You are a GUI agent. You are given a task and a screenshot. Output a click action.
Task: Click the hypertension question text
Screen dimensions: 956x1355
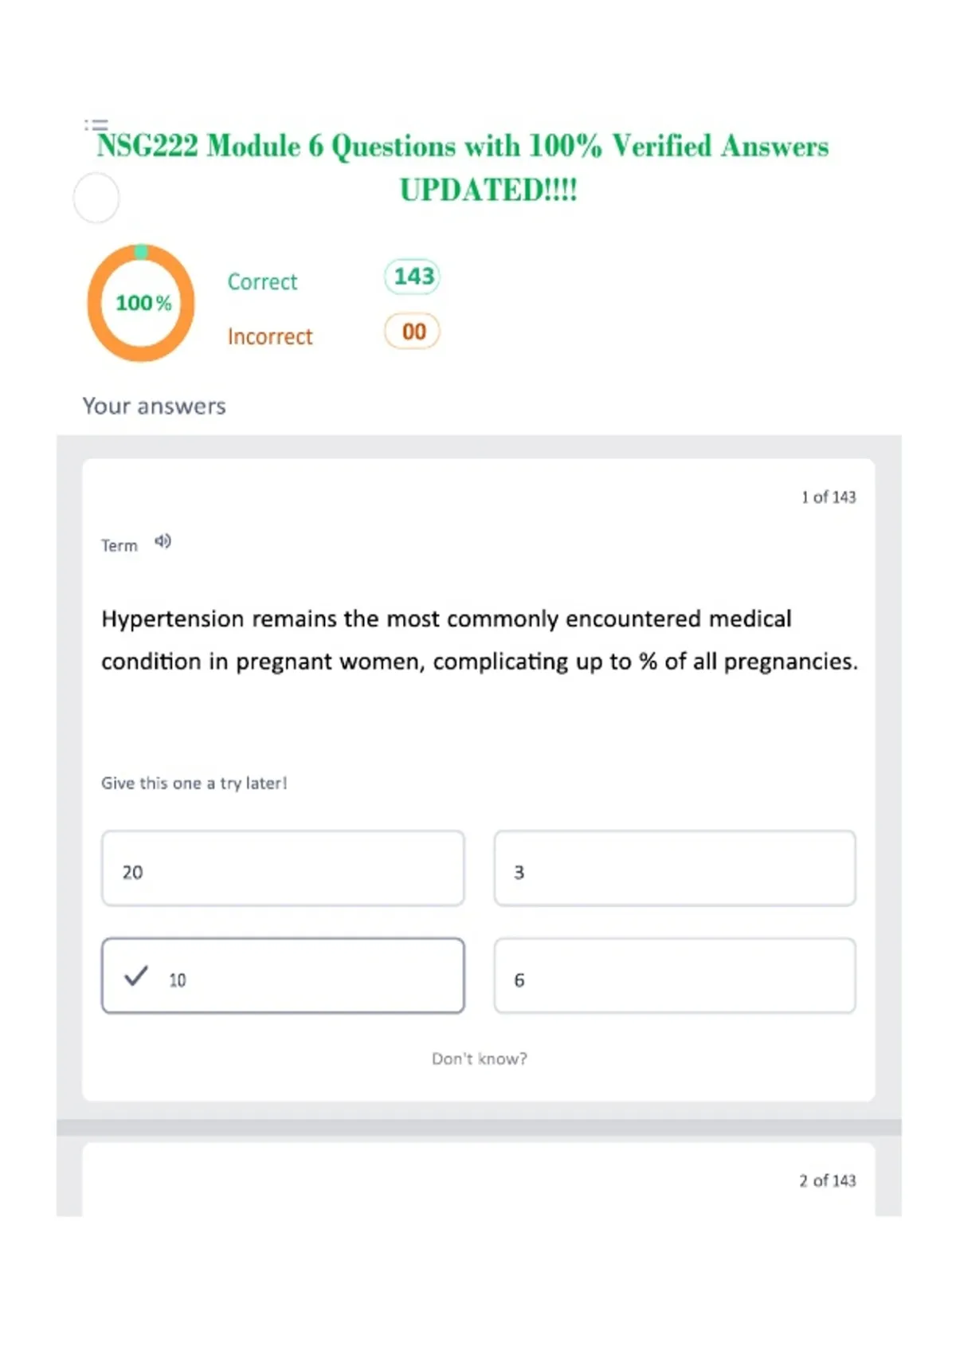[480, 640]
